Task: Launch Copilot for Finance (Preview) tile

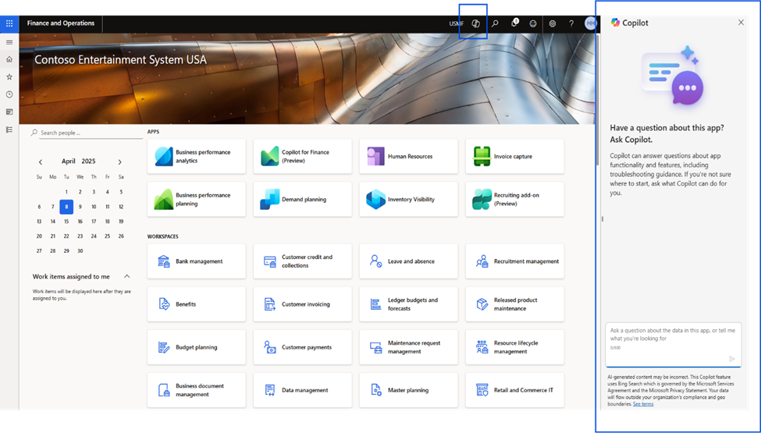Action: (x=302, y=156)
